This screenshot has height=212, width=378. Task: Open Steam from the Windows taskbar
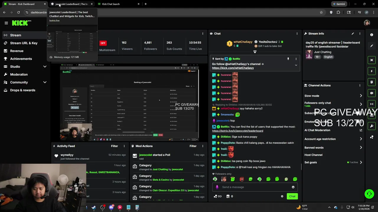tap(94, 207)
